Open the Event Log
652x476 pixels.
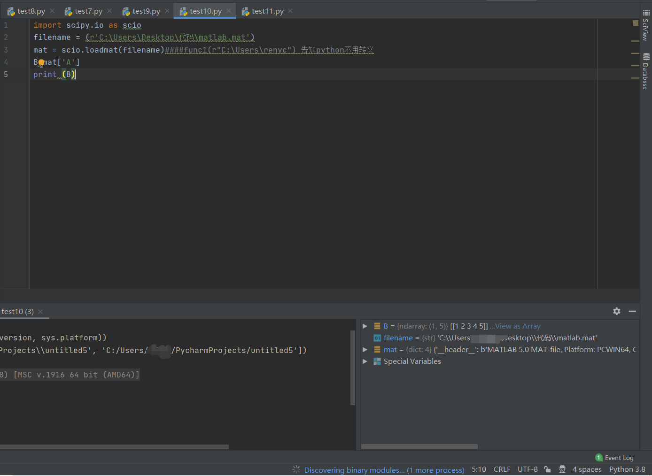(619, 458)
